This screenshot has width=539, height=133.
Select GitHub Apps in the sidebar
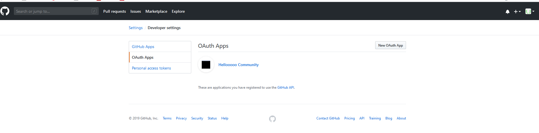(x=160, y=47)
